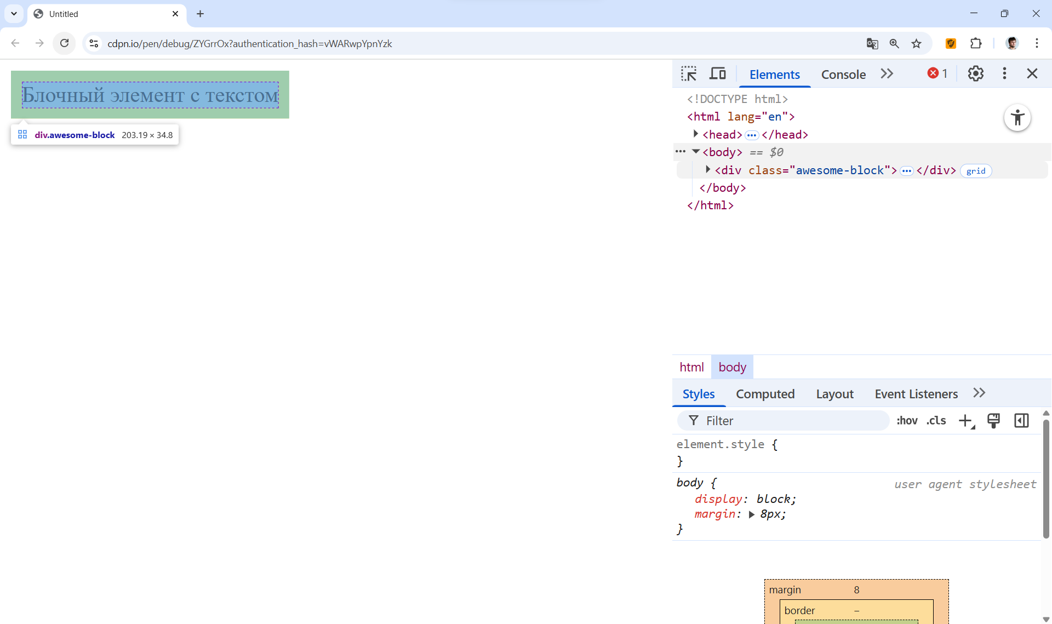Activate the inspect element picker tool
This screenshot has height=624, width=1052.
689,73
